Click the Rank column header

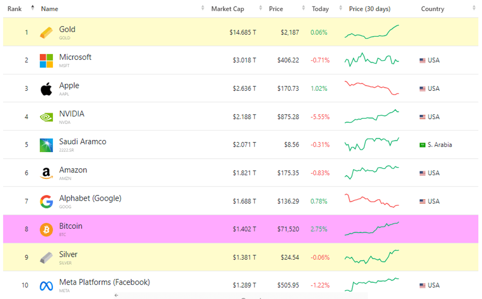[x=14, y=9]
